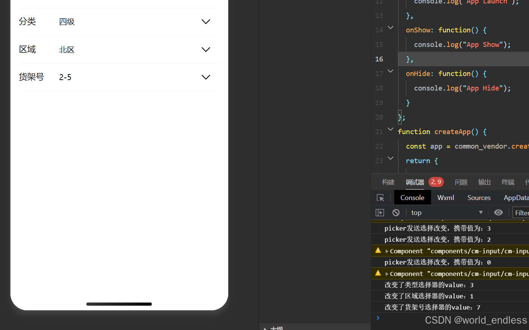Select the 北区 value in the 区域 row
This screenshot has height=330, width=529.
pos(67,50)
